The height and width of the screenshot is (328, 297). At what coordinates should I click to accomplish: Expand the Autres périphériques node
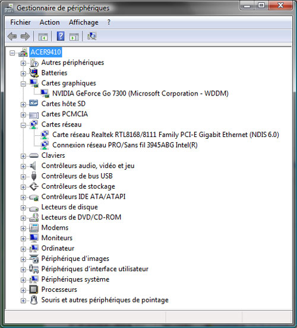click(x=23, y=63)
